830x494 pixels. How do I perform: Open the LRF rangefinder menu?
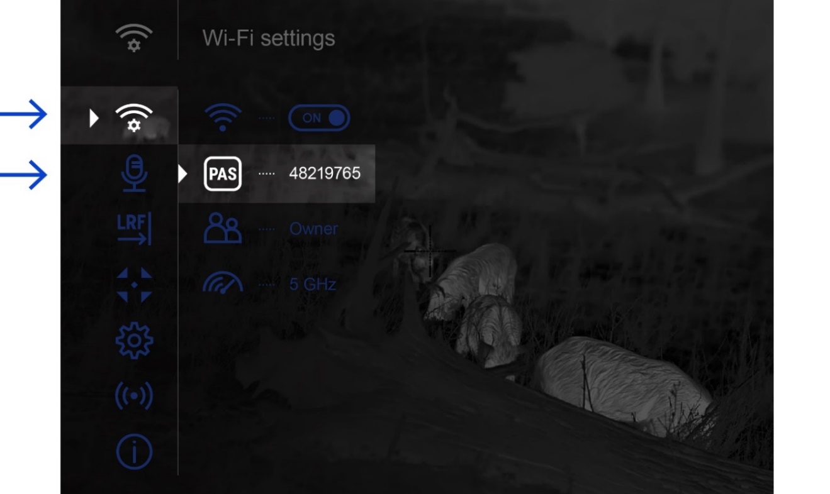134,229
